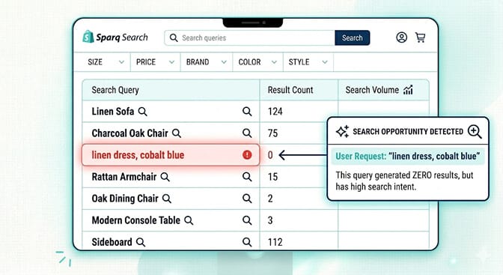Expand the PRICE filter dropdown
This screenshot has height=275, width=503.
point(156,62)
